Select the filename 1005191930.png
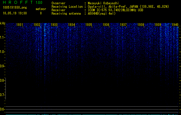The image size is (181, 115). [15, 7]
